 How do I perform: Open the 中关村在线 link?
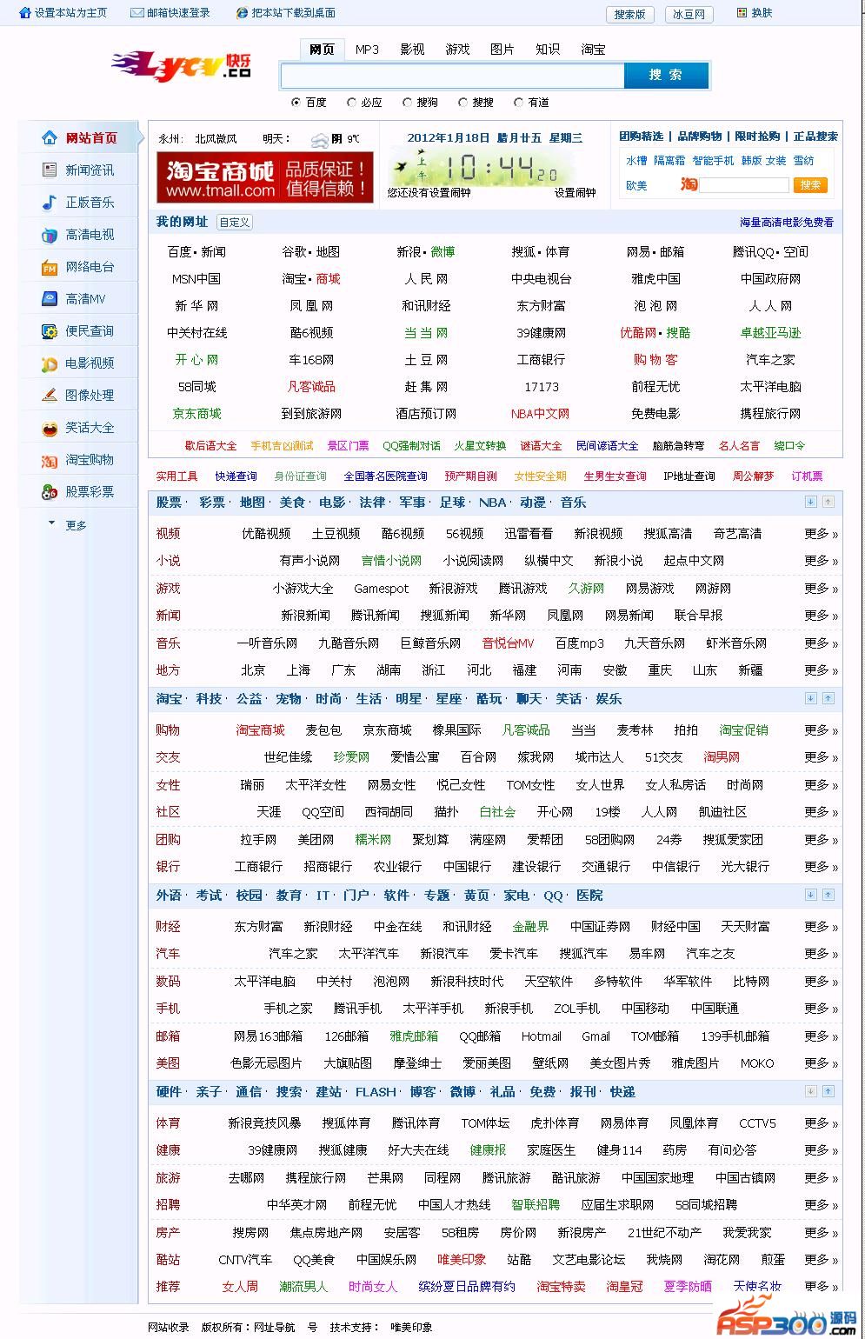click(x=197, y=333)
